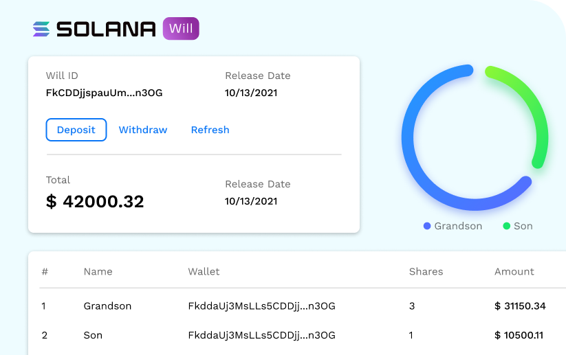
Task: Select the Grandson table row name
Action: point(107,306)
